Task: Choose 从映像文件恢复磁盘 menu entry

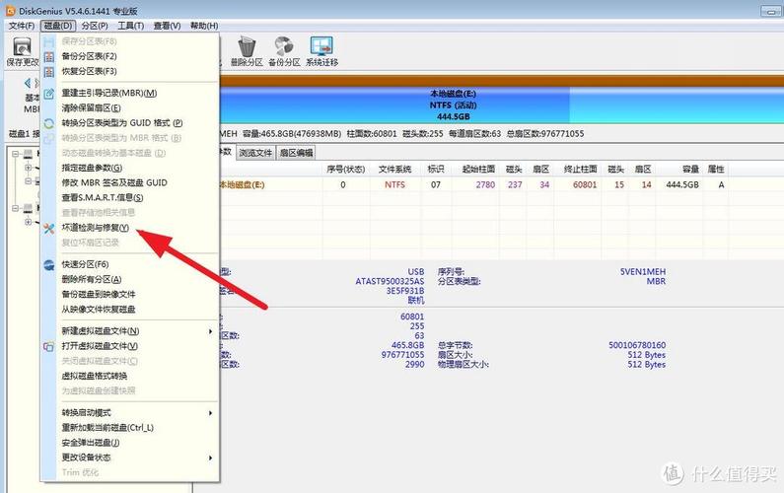Action: coord(99,310)
